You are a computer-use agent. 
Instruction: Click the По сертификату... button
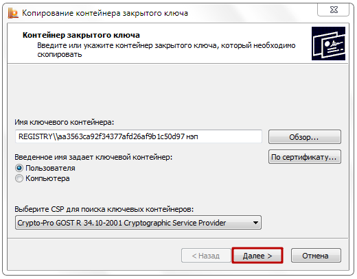[305, 157]
